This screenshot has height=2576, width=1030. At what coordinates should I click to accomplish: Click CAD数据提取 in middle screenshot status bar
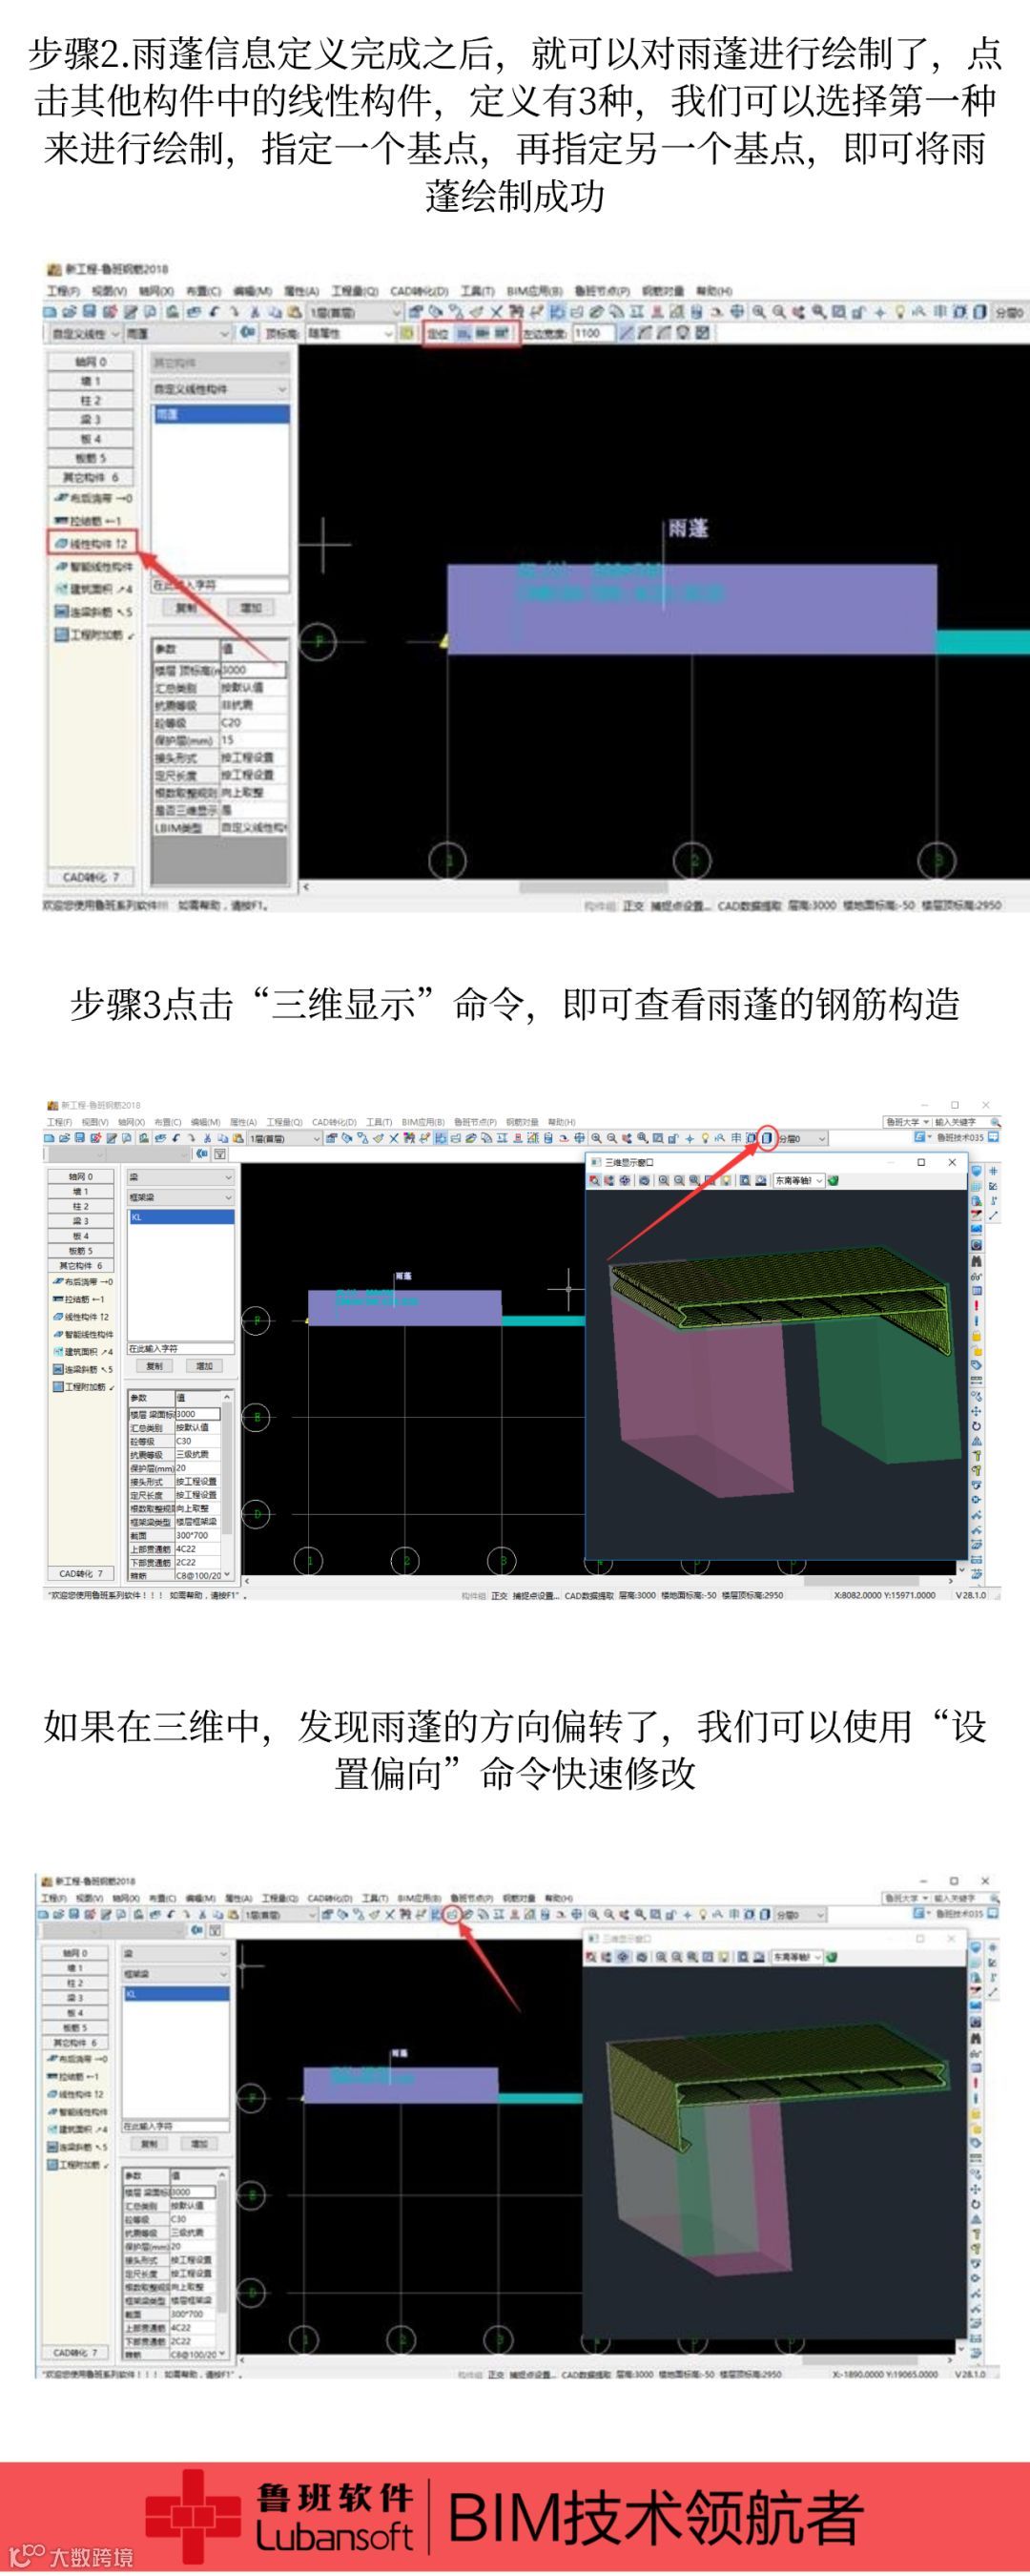click(589, 1595)
